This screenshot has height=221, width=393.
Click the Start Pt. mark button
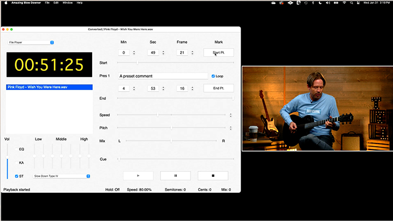(218, 52)
